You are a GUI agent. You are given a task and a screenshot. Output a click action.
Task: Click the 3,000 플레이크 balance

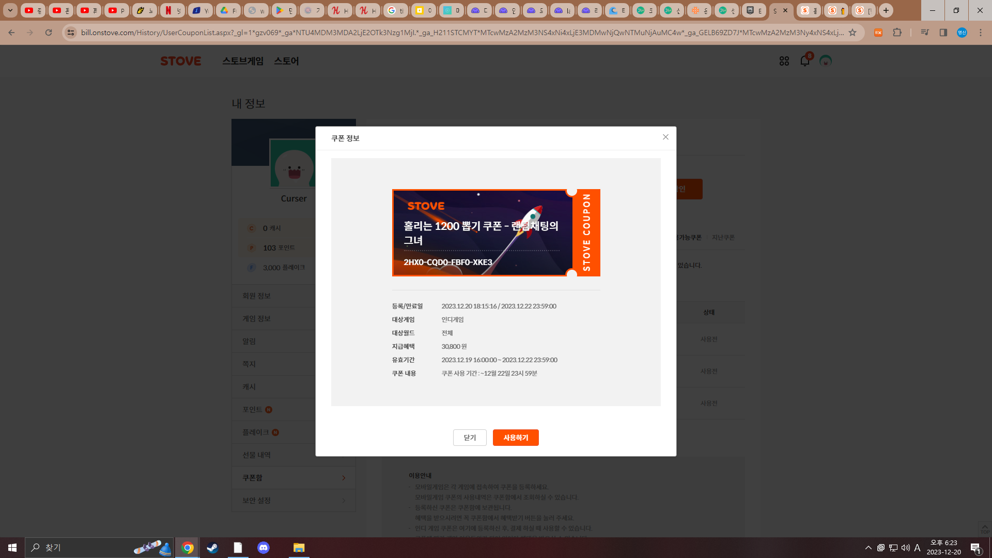(284, 267)
